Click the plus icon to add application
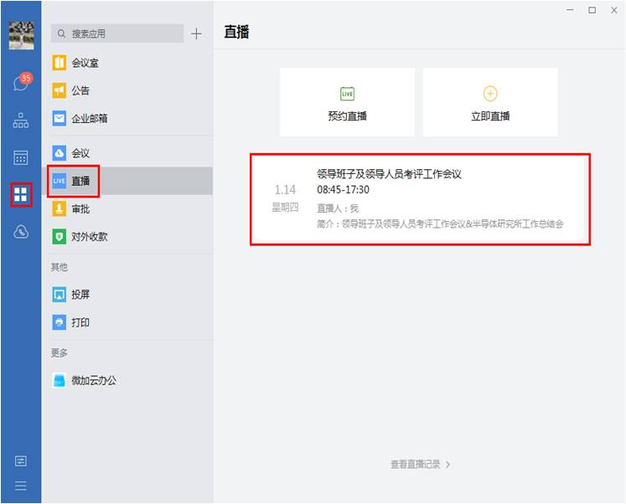Viewport: 626px width, 504px height. pyautogui.click(x=197, y=33)
